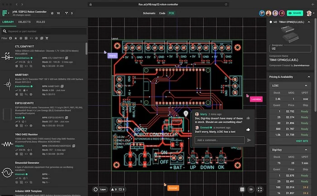Toggle the simulation model filter icon
The width and height of the screenshot is (317, 196).
36,38
